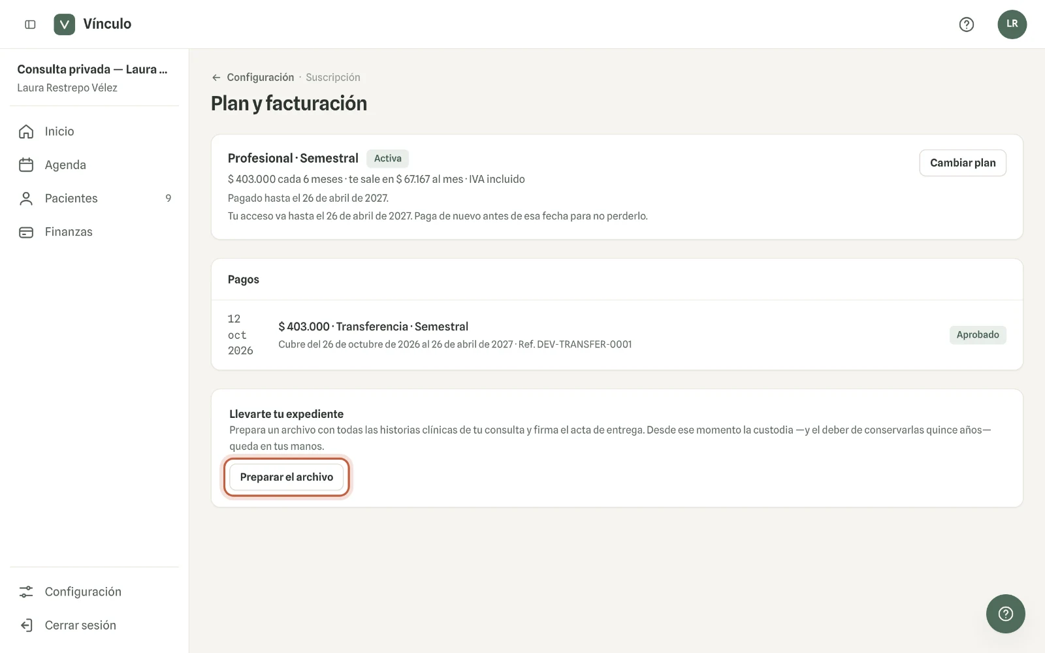This screenshot has width=1045, height=653.
Task: Click the Agenda calendar icon
Action: pyautogui.click(x=26, y=165)
